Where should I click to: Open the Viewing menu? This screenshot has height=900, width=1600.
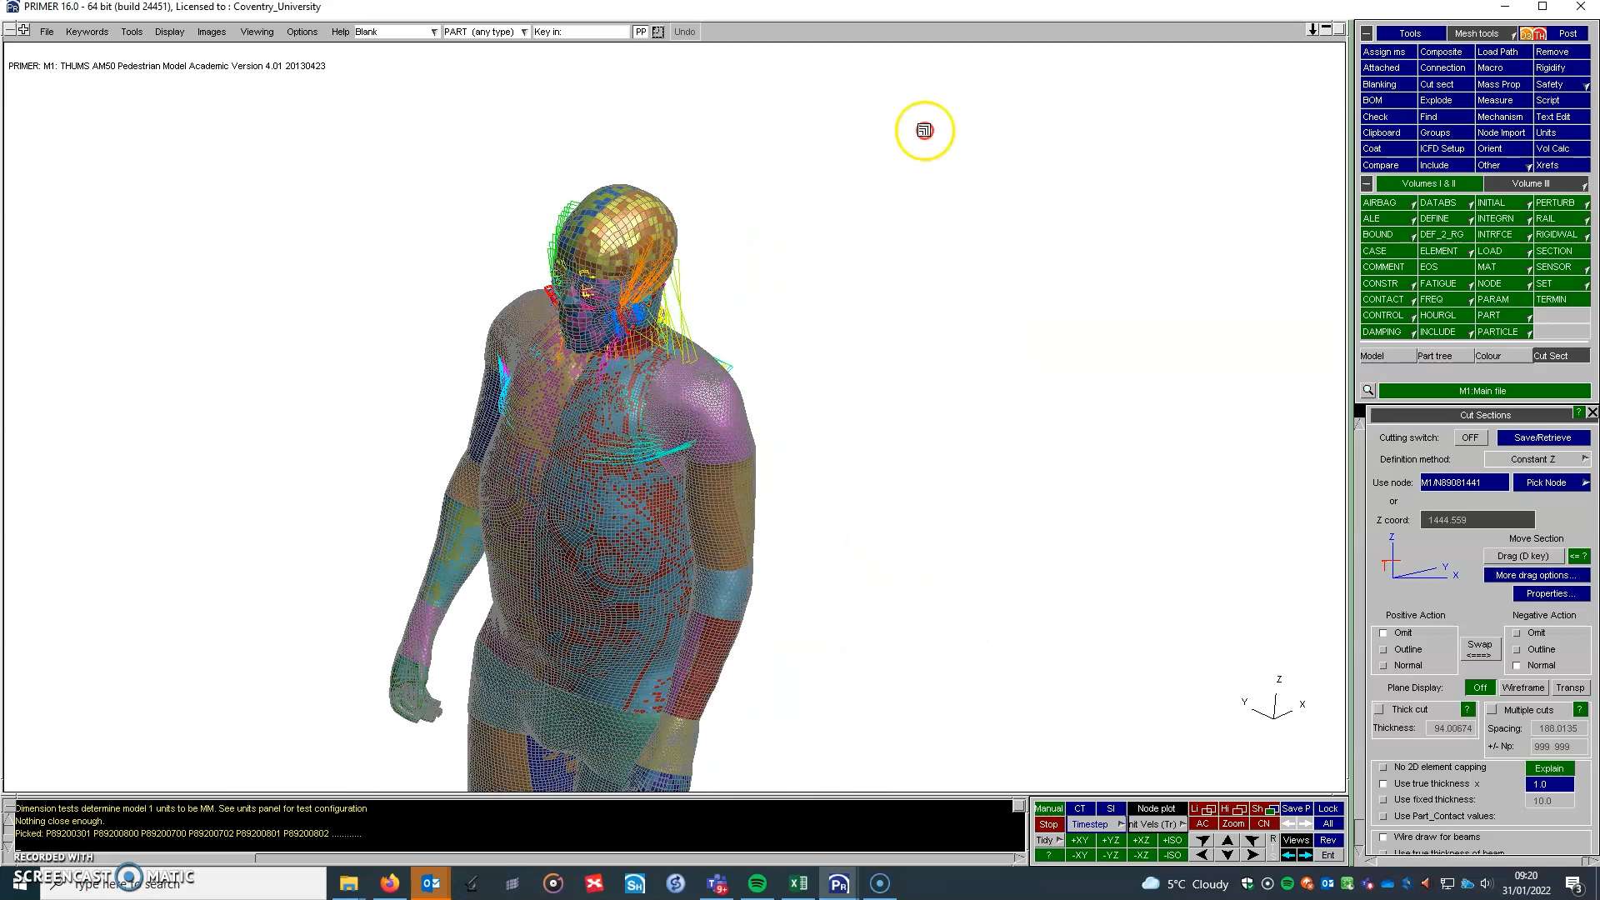tap(257, 32)
